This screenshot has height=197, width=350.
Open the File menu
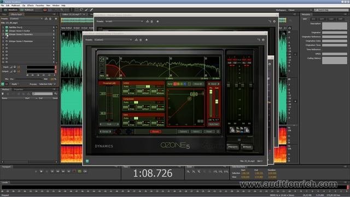tap(2, 5)
